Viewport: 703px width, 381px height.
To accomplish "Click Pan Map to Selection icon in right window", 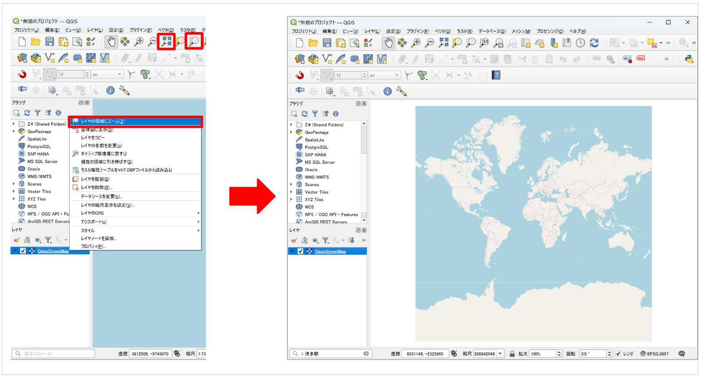I will tap(402, 43).
